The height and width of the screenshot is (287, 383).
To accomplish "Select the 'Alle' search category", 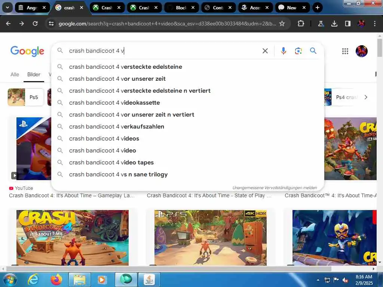I will 15,74.
